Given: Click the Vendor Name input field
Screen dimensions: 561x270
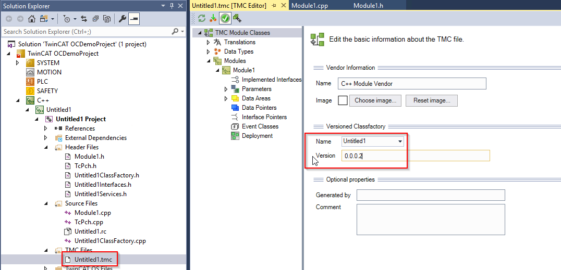Looking at the screenshot, I should [412, 84].
